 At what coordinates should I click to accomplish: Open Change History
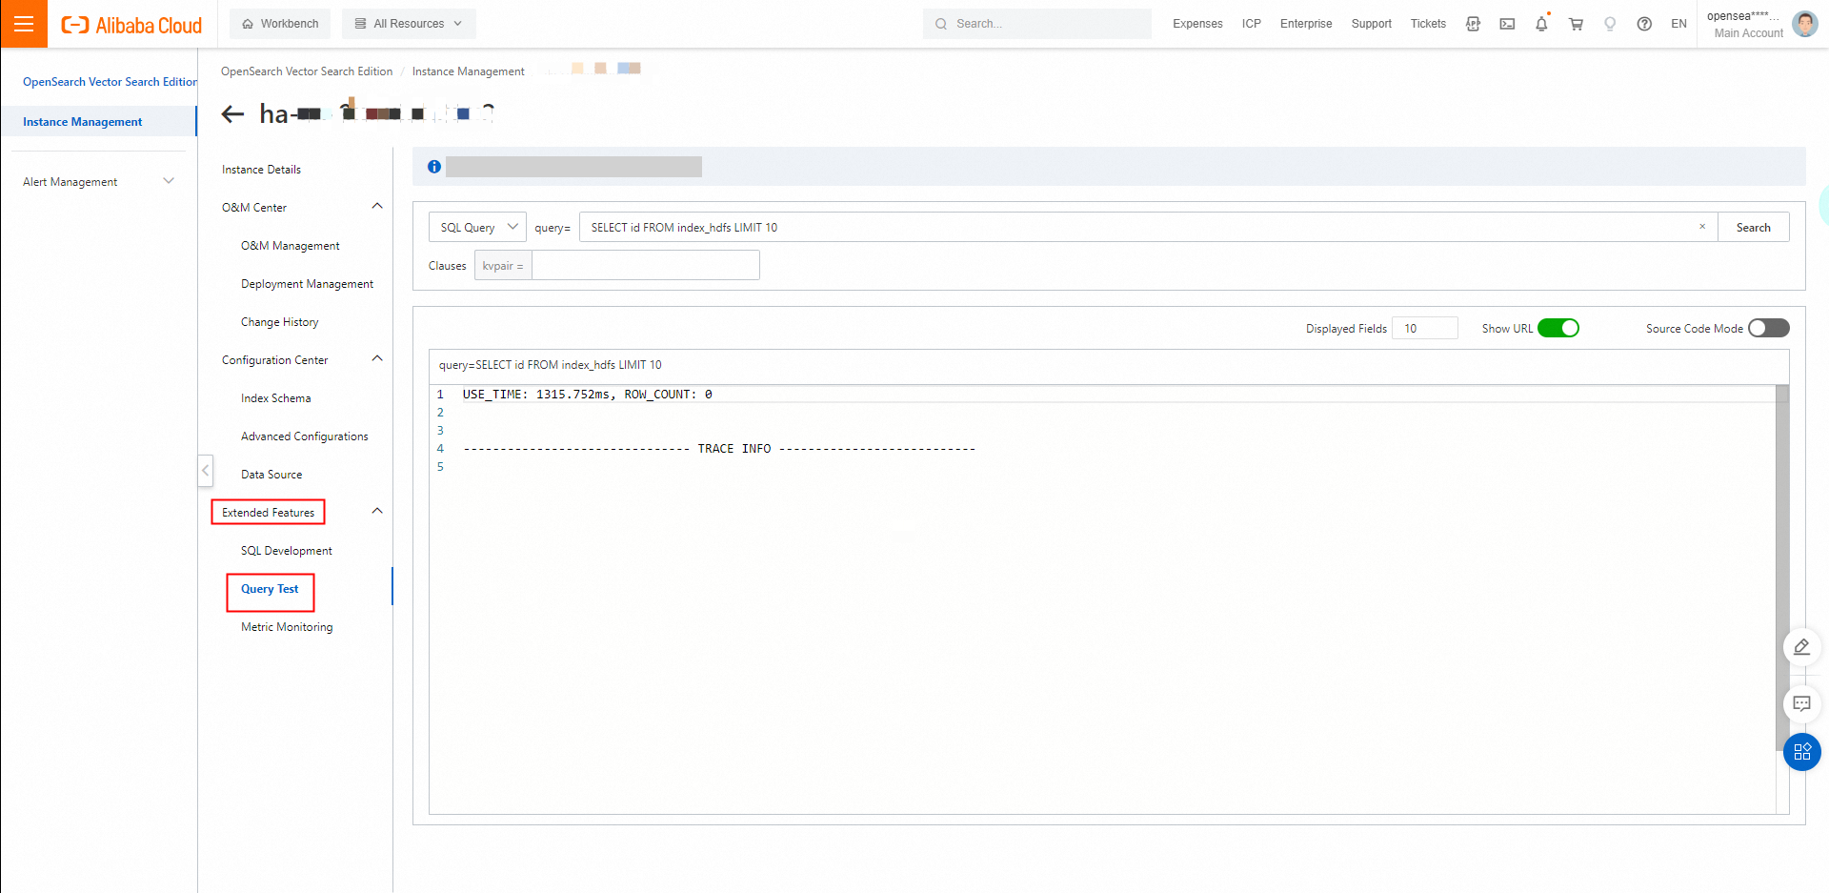280,322
